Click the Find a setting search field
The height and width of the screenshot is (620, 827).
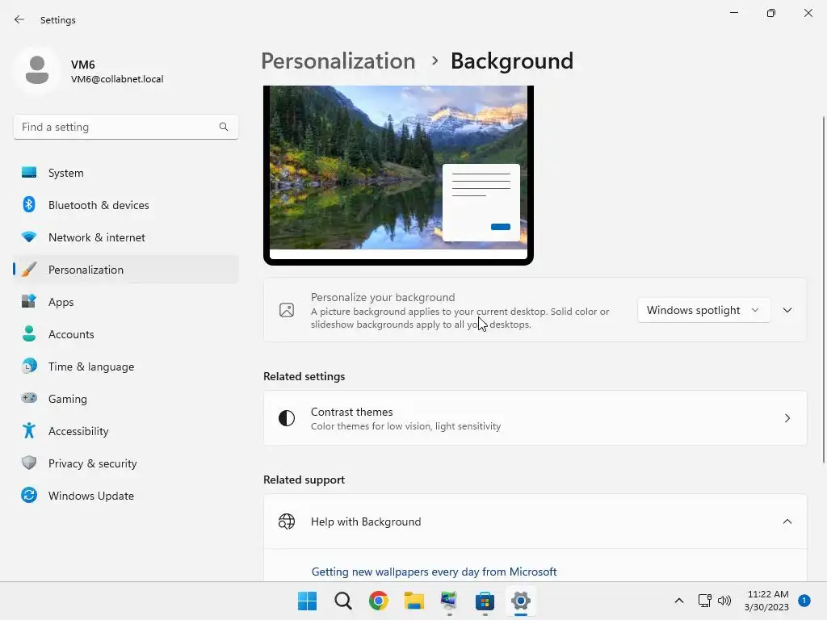[125, 127]
